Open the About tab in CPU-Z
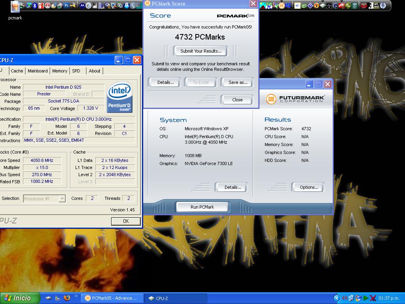The height and width of the screenshot is (304, 405). [95, 71]
